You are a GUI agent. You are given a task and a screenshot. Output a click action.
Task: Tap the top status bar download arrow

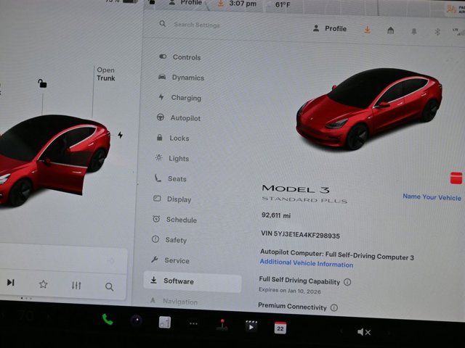[221, 3]
